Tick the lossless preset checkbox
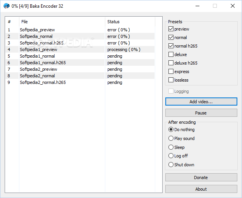The height and width of the screenshot is (198, 242). tap(171, 80)
